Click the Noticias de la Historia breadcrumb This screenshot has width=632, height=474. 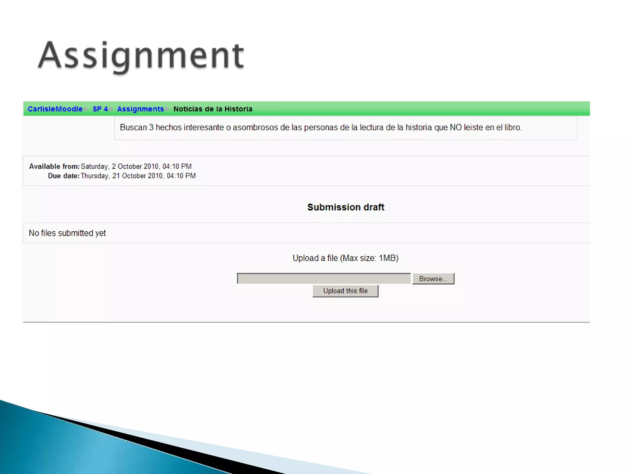[x=213, y=109]
